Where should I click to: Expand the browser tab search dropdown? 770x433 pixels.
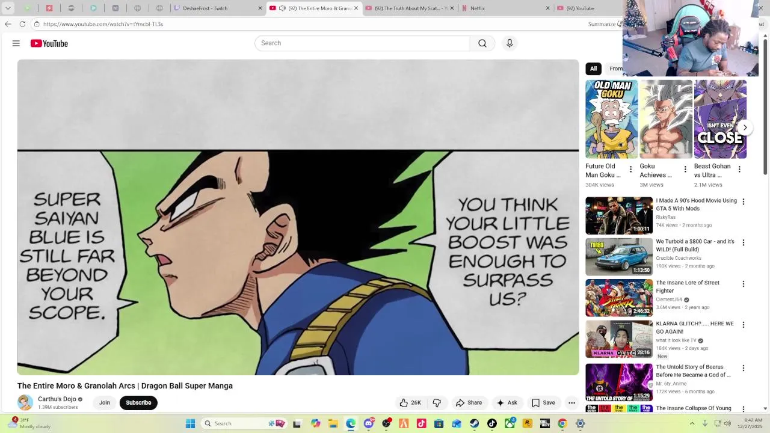[x=8, y=8]
